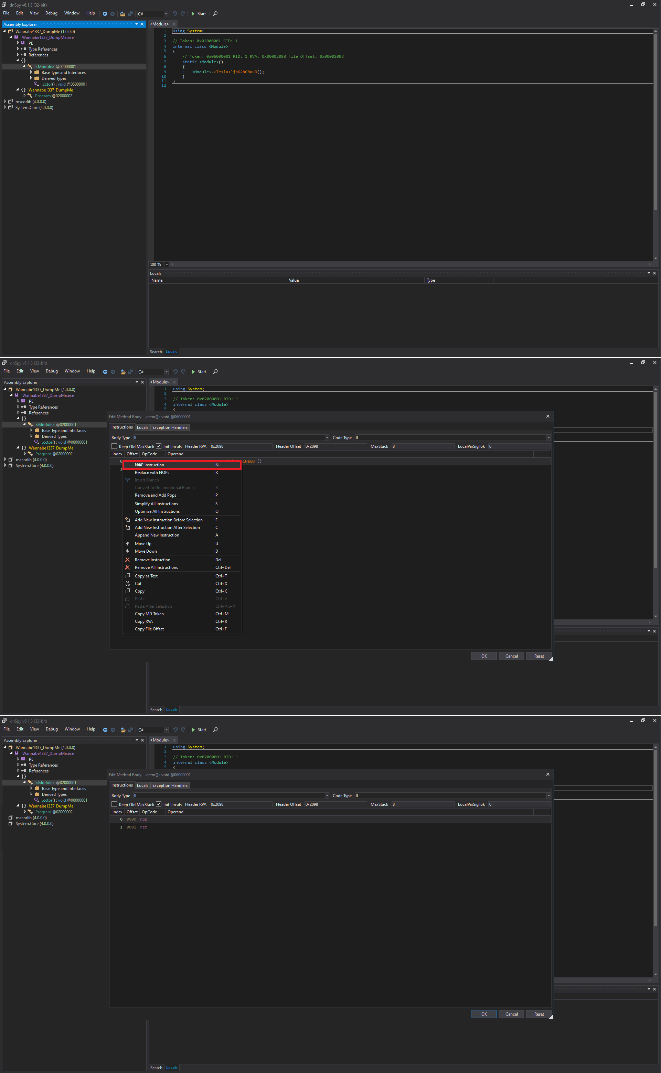Screen dimensions: 661x1073
Task: Open Code Type dropdown in context-menu dialog
Action: 548,438
